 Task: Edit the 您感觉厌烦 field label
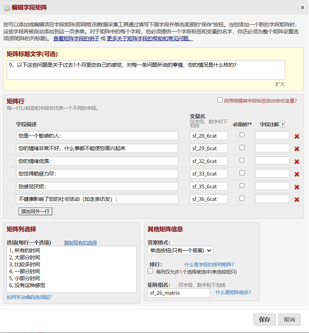click(97, 186)
